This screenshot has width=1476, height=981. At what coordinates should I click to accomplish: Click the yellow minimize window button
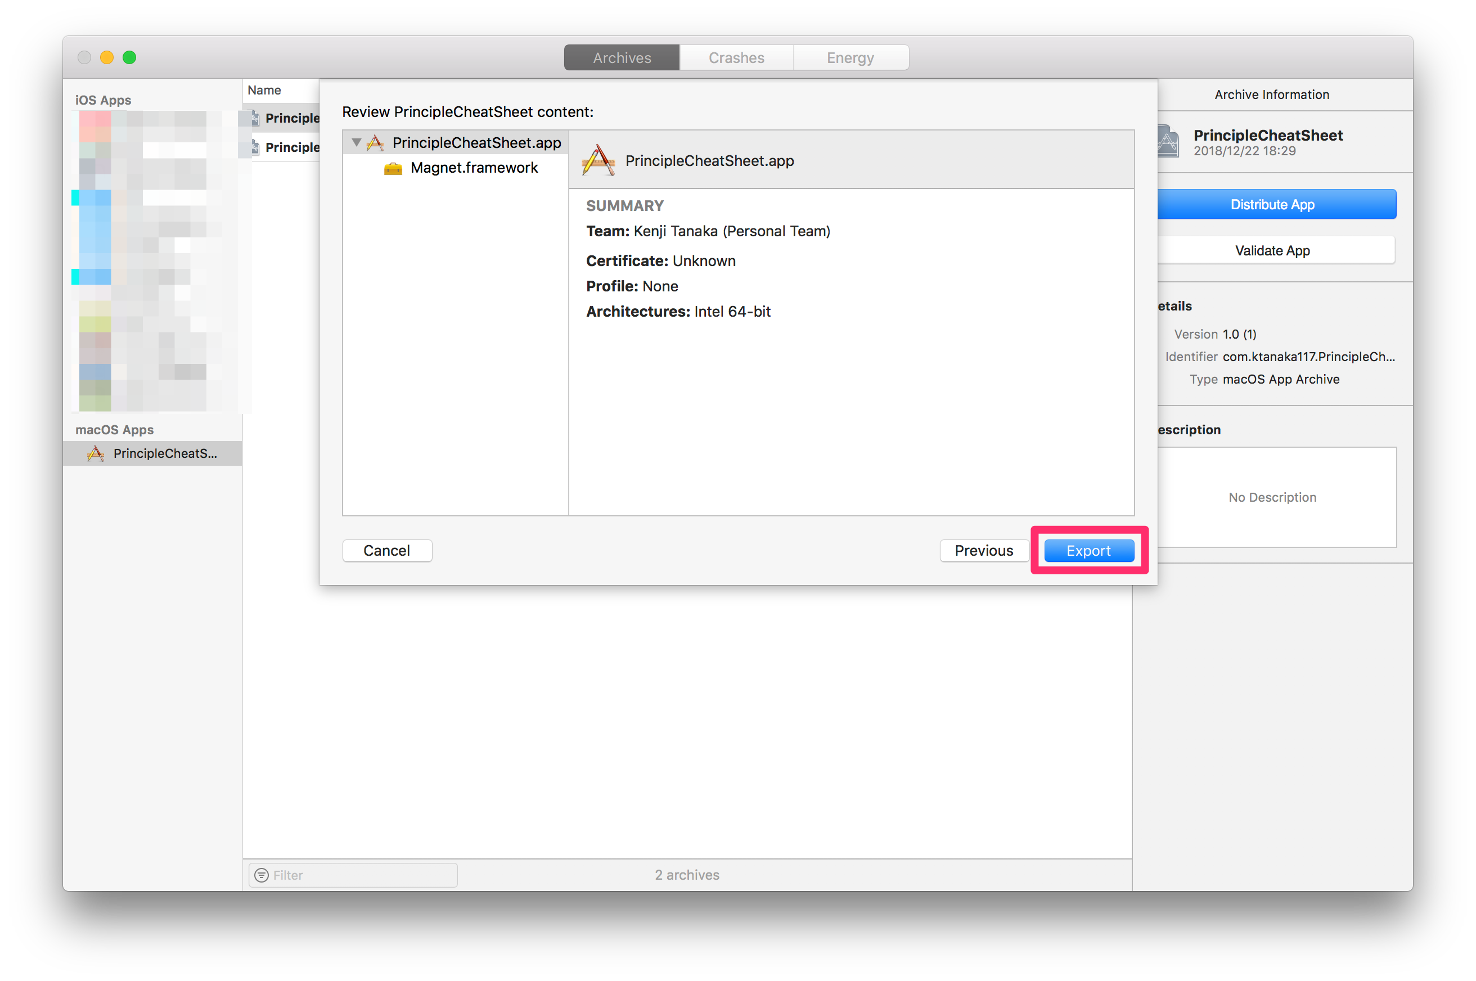point(107,57)
